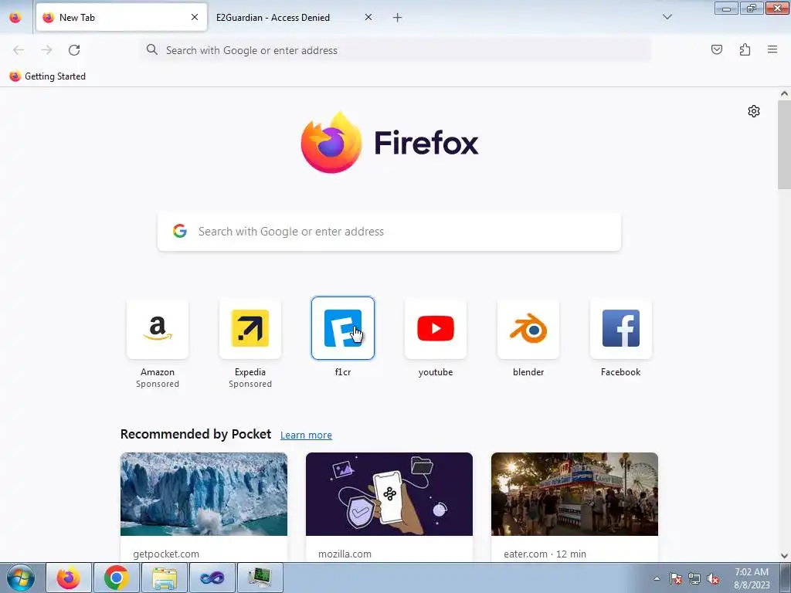
Task: Focus the top address bar field
Action: coord(395,50)
